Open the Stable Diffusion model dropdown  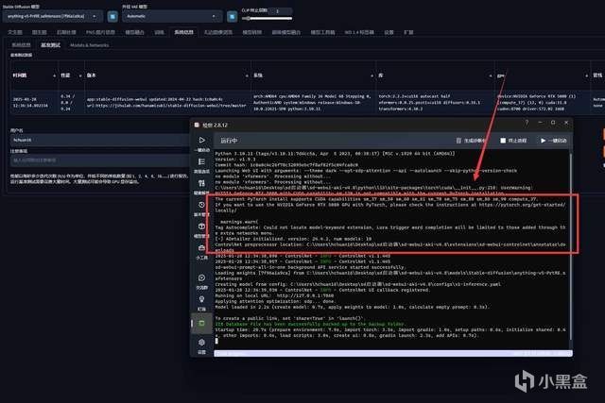point(52,16)
